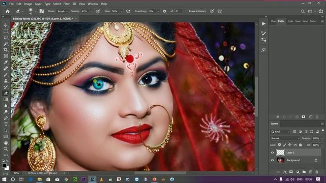This screenshot has width=326, height=183.
Task: Select the Hand tool
Action: click(6, 143)
